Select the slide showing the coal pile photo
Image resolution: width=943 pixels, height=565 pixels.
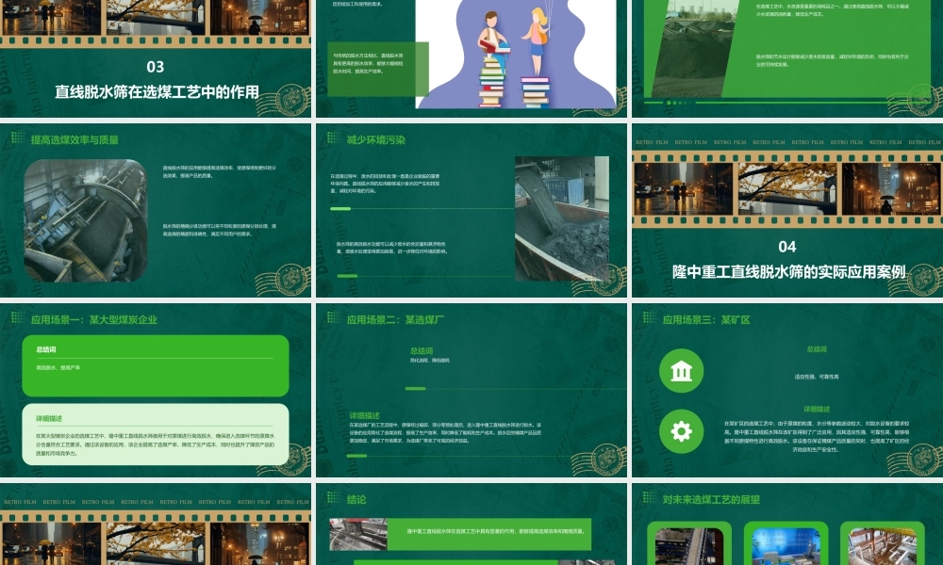(787, 58)
